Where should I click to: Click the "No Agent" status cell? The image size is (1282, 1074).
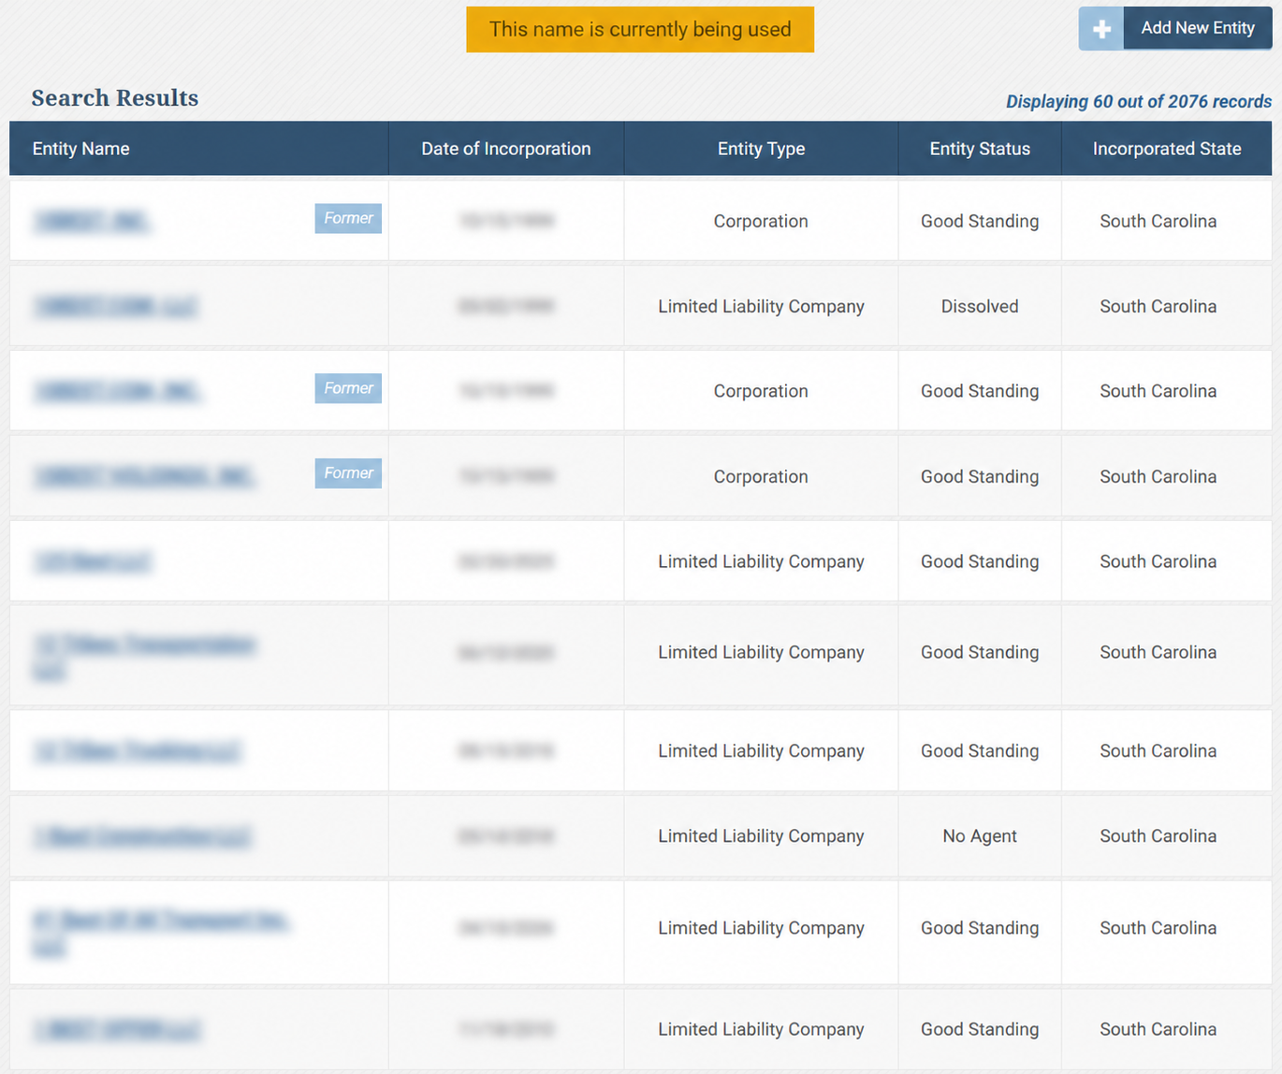tap(980, 836)
